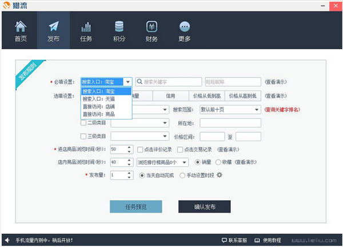The image size is (343, 247).
Task: Select the 销量 radio button
Action: 198,162
